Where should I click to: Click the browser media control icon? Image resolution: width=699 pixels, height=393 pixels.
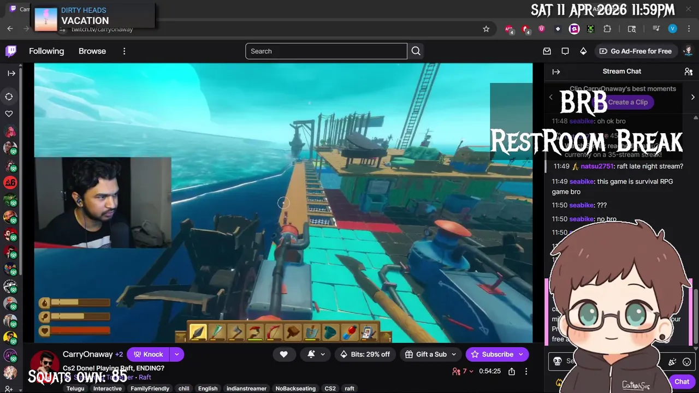tap(656, 29)
